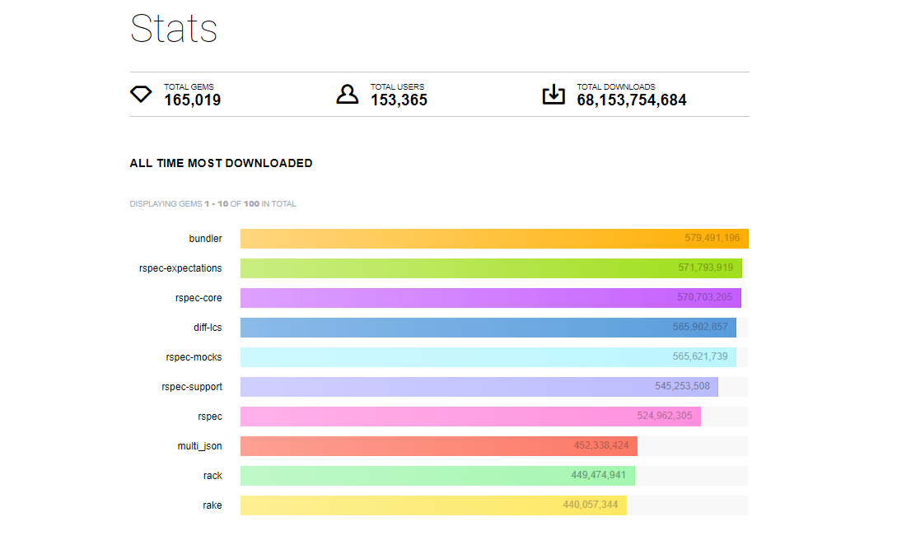This screenshot has width=906, height=540.
Task: Click the All Time Most Downloaded heading
Action: pyautogui.click(x=222, y=164)
